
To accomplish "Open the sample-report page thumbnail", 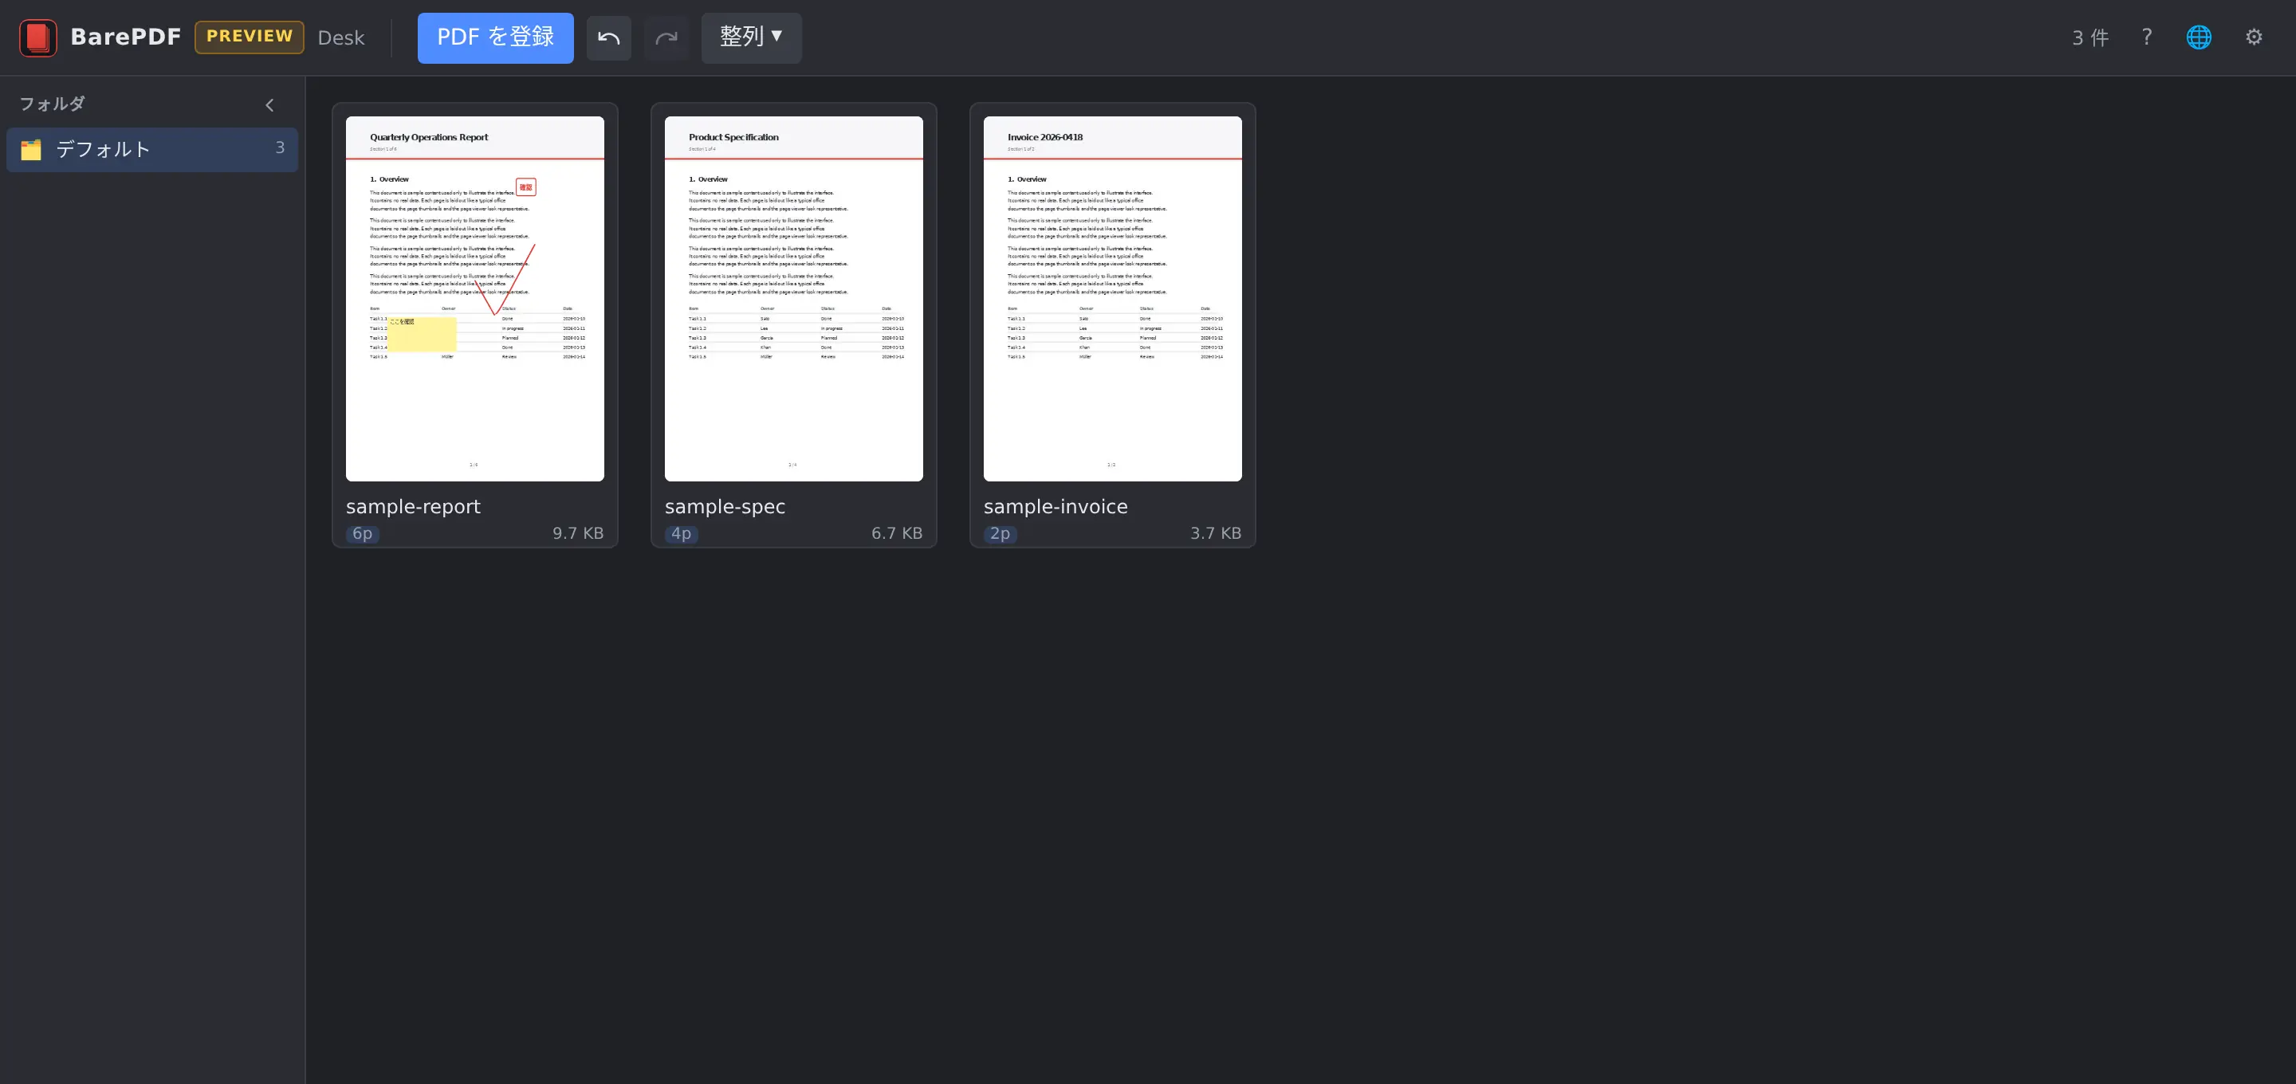I will click(475, 299).
